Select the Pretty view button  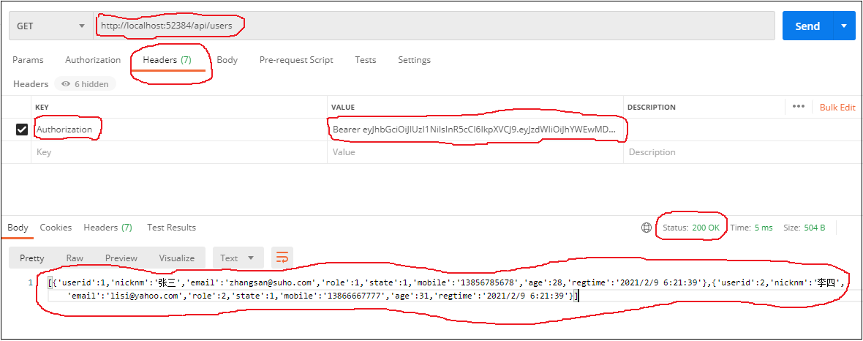click(x=32, y=258)
